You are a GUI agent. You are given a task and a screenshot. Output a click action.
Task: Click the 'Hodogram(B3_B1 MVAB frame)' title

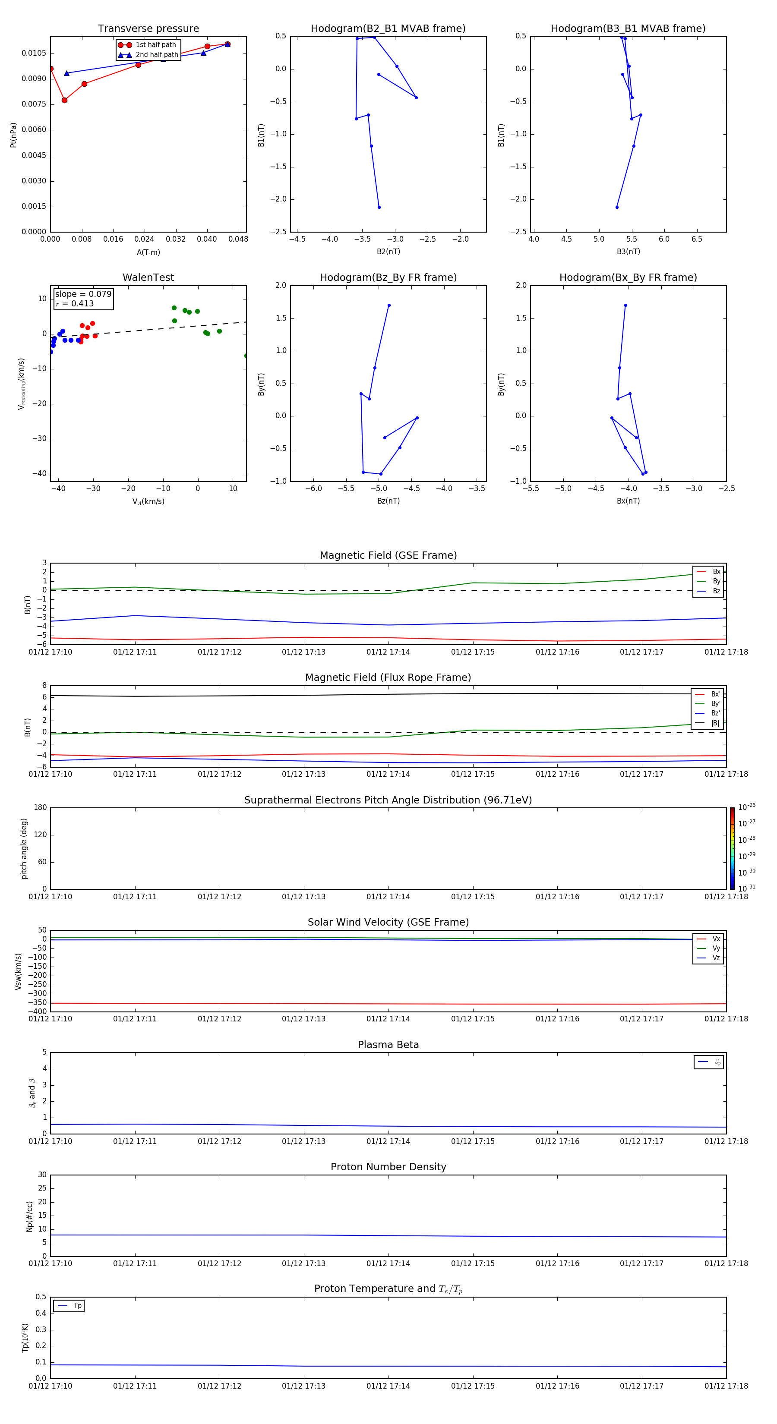click(x=628, y=29)
